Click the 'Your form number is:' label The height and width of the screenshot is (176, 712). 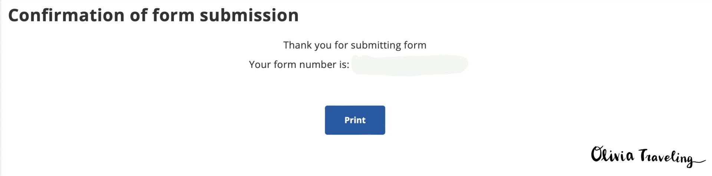(299, 65)
